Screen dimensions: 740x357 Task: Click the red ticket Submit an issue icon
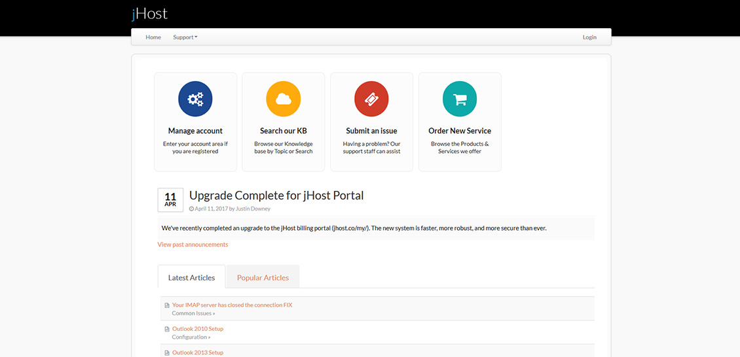coord(371,99)
